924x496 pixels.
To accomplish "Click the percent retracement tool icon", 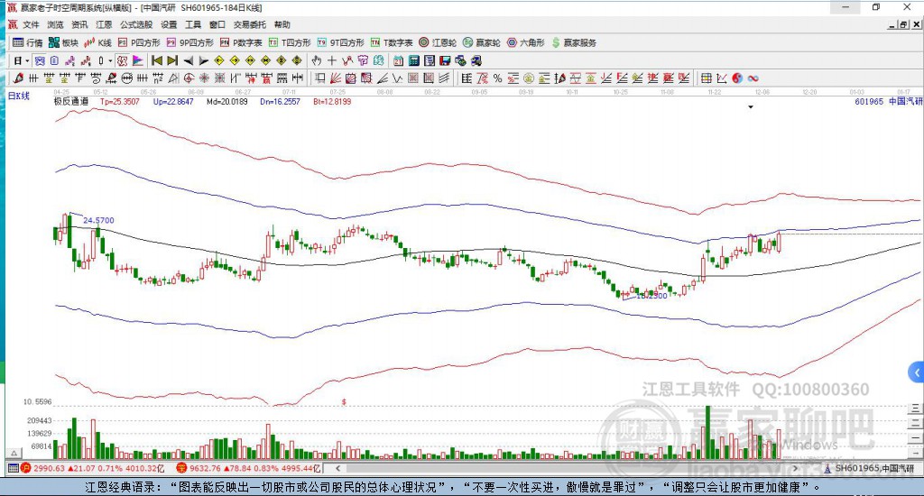I will [497, 78].
